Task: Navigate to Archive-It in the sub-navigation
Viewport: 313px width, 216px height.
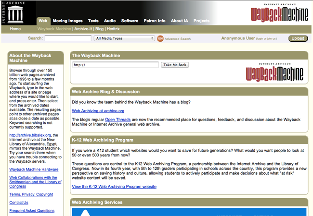Action: point(84,29)
